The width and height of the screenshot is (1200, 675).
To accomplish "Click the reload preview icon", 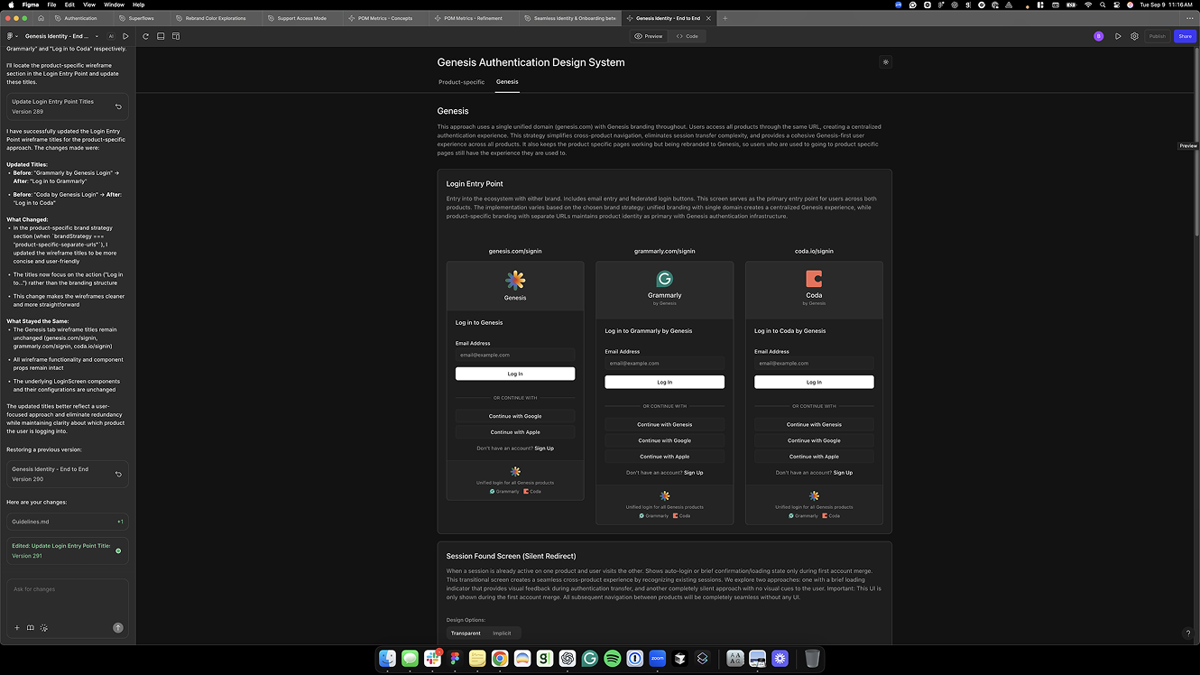I will click(x=145, y=36).
